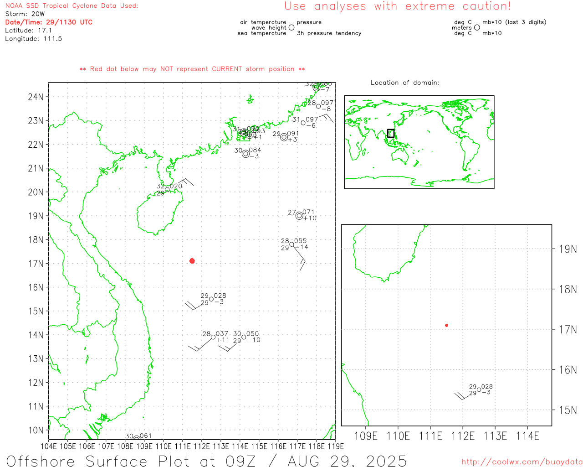
Task: Click the 15N label on the inset map
Action: (x=568, y=410)
